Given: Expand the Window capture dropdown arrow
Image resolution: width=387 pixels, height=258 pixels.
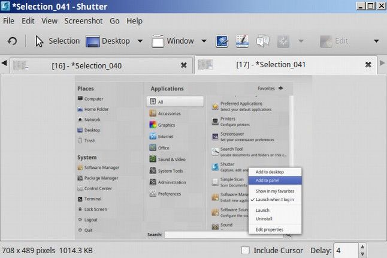Looking at the screenshot, I should point(204,41).
